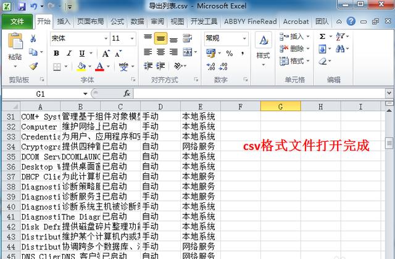Viewport: 395px width, 259px height.
Task: Switch to the 公式 ribbon tab
Action: pos(117,22)
